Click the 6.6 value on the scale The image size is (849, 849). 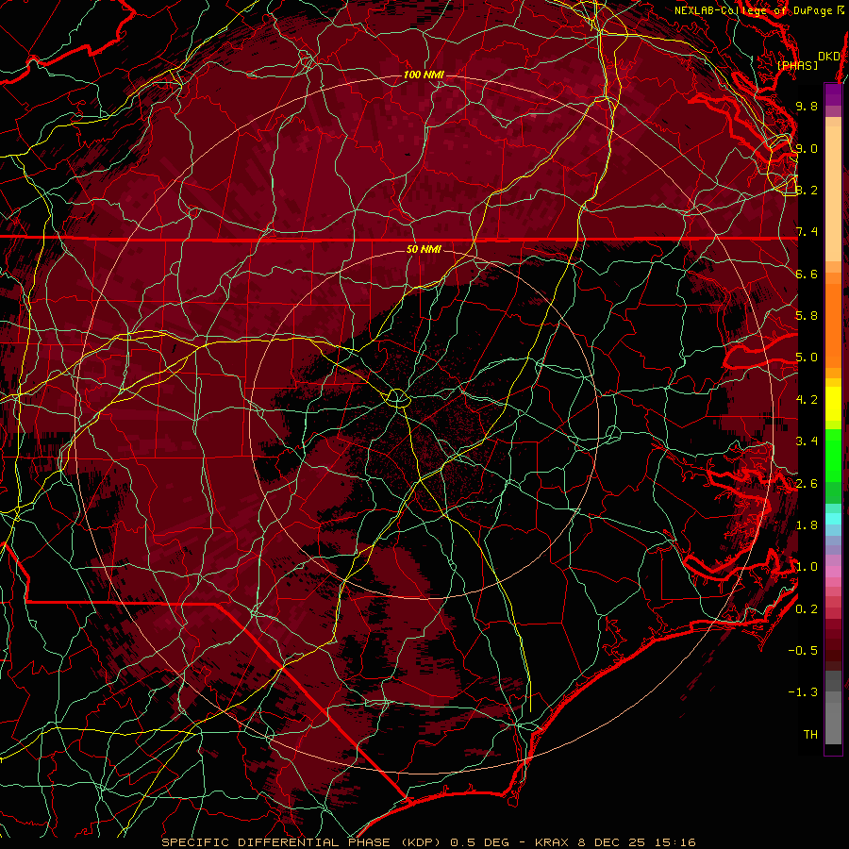pyautogui.click(x=807, y=274)
